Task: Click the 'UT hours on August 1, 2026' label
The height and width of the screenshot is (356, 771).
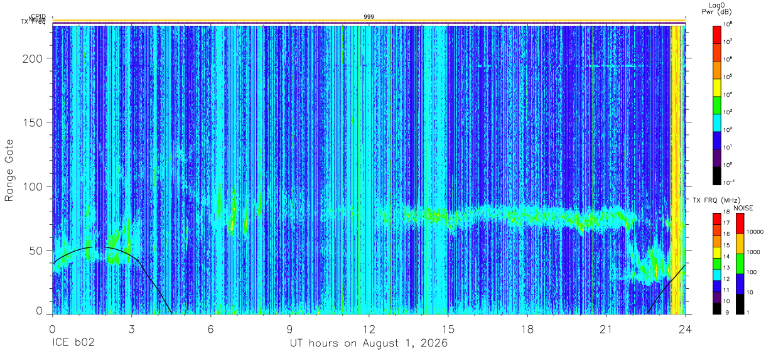Action: tap(369, 343)
